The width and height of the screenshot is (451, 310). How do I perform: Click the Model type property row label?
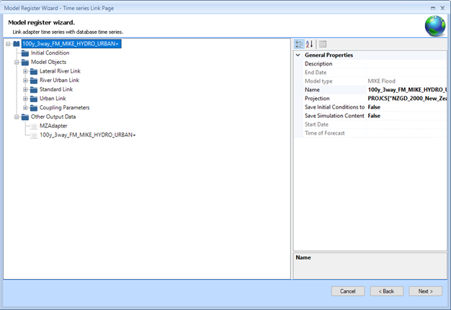click(x=318, y=81)
